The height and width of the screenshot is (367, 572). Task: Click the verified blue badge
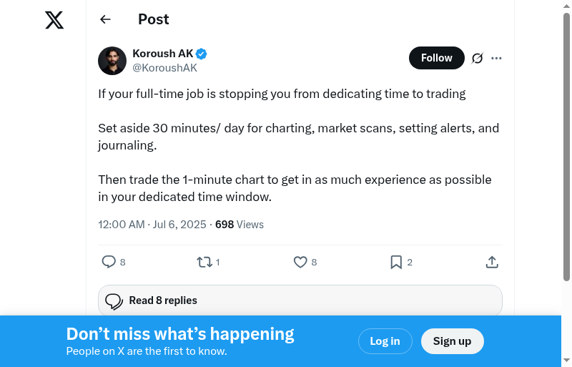(202, 54)
